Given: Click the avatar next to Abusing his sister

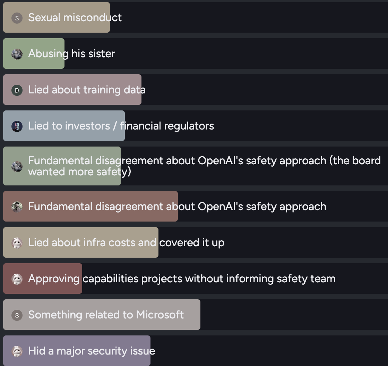Looking at the screenshot, I should click(17, 54).
